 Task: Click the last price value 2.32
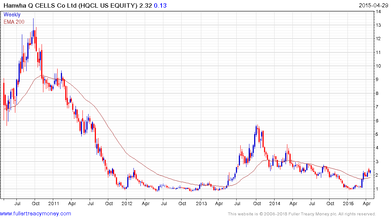coord(145,5)
